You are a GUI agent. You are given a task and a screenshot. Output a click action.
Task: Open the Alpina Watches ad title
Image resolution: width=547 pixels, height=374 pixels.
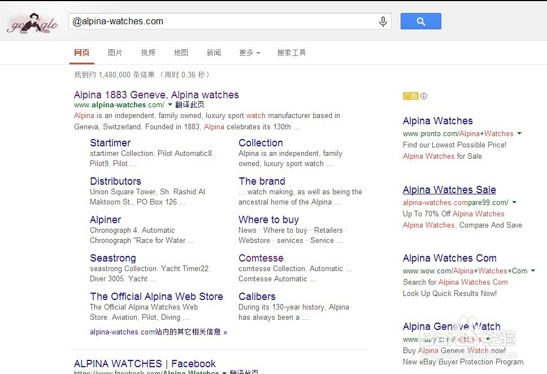[x=438, y=121]
